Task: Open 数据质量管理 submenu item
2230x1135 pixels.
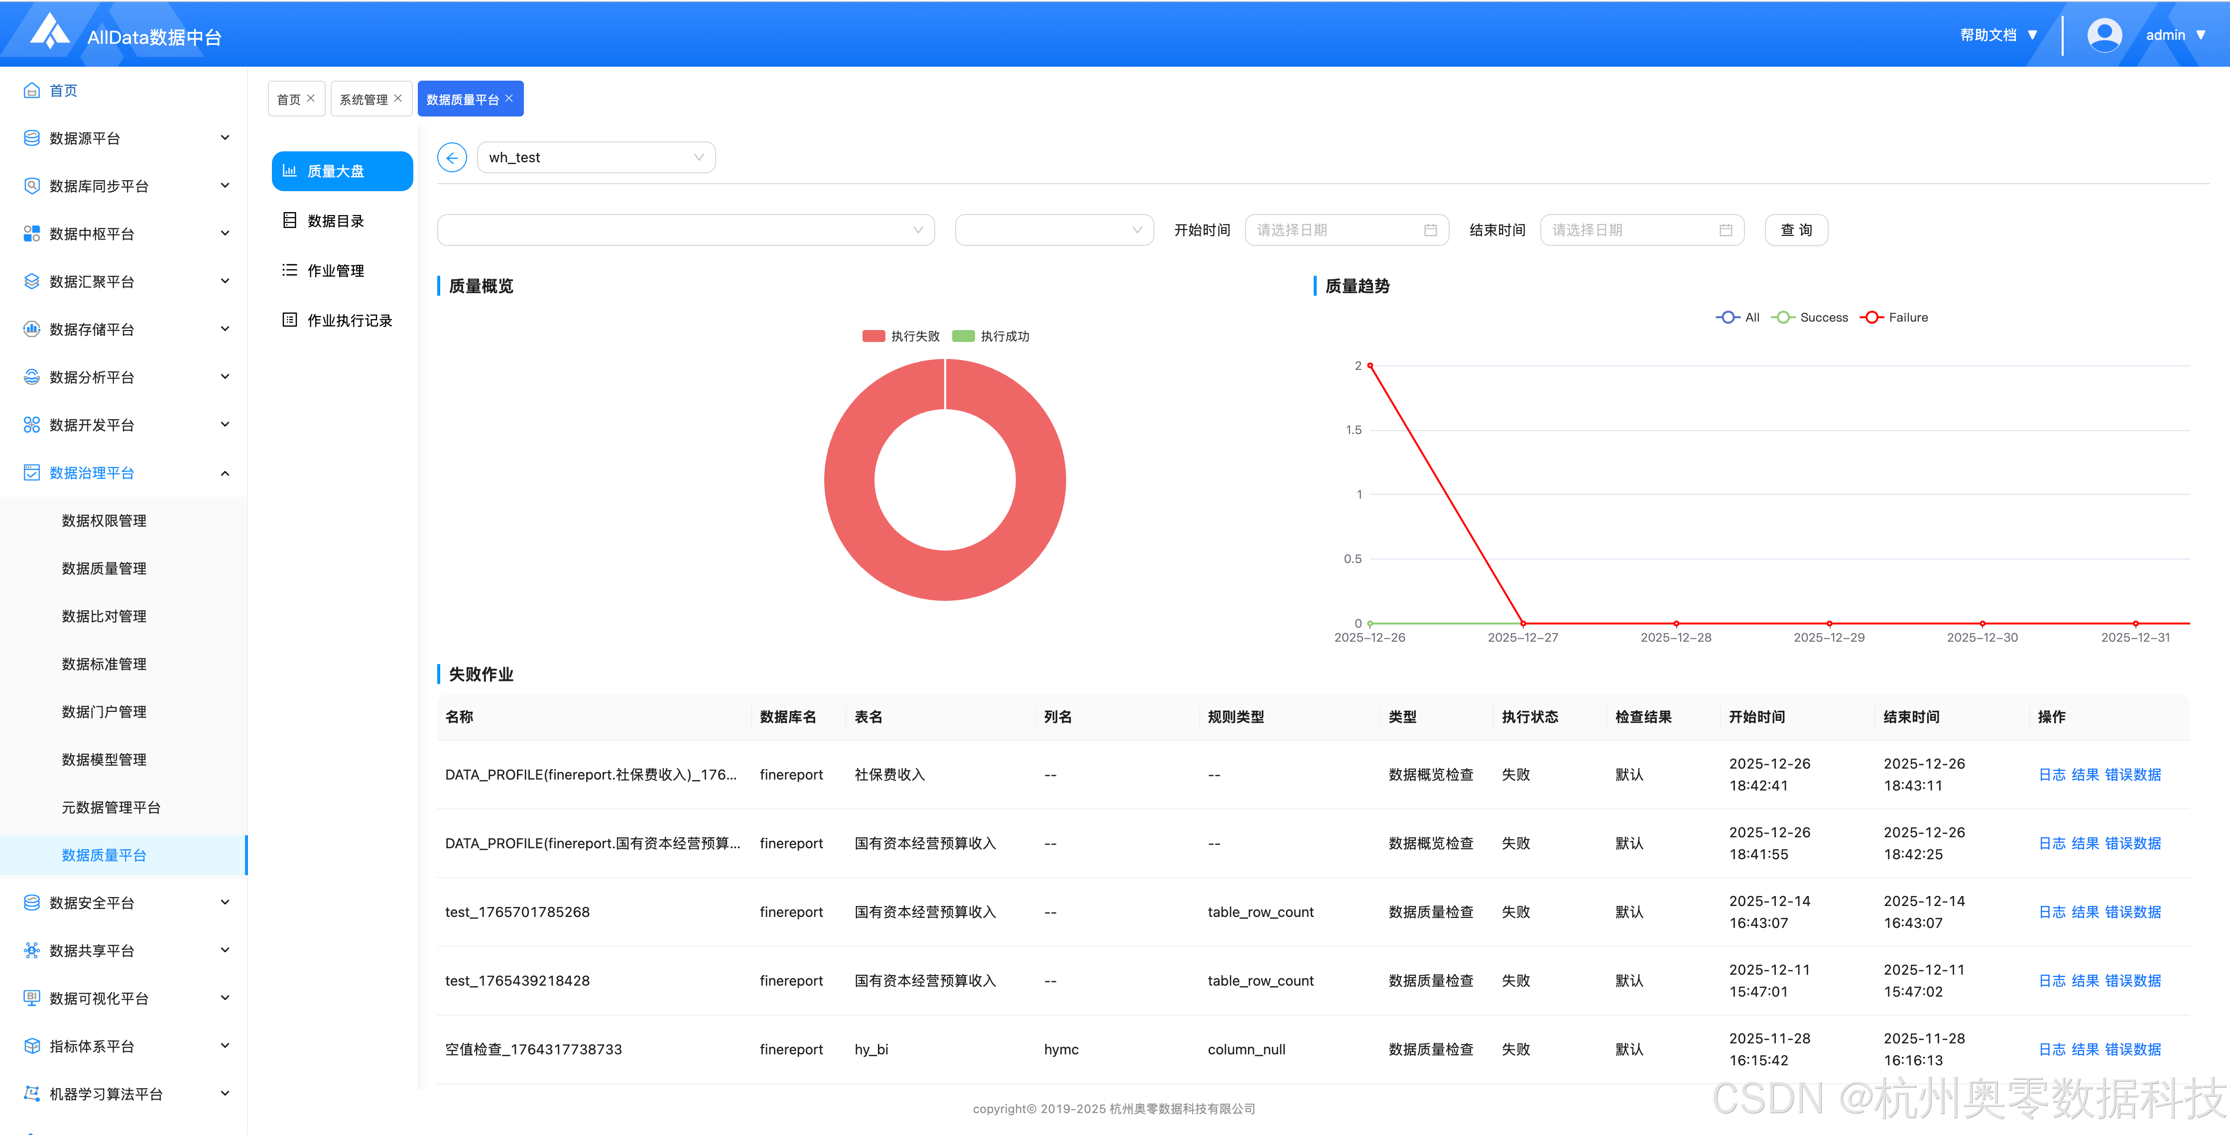Action: [104, 568]
